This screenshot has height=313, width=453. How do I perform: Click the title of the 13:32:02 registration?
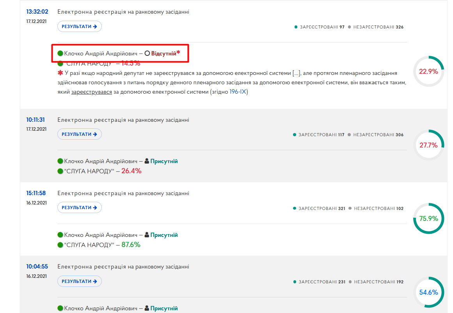tap(123, 12)
